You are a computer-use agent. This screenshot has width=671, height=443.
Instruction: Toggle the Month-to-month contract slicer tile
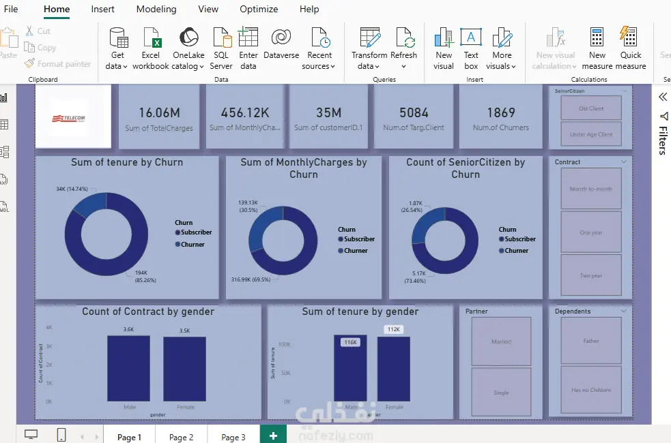click(x=591, y=188)
